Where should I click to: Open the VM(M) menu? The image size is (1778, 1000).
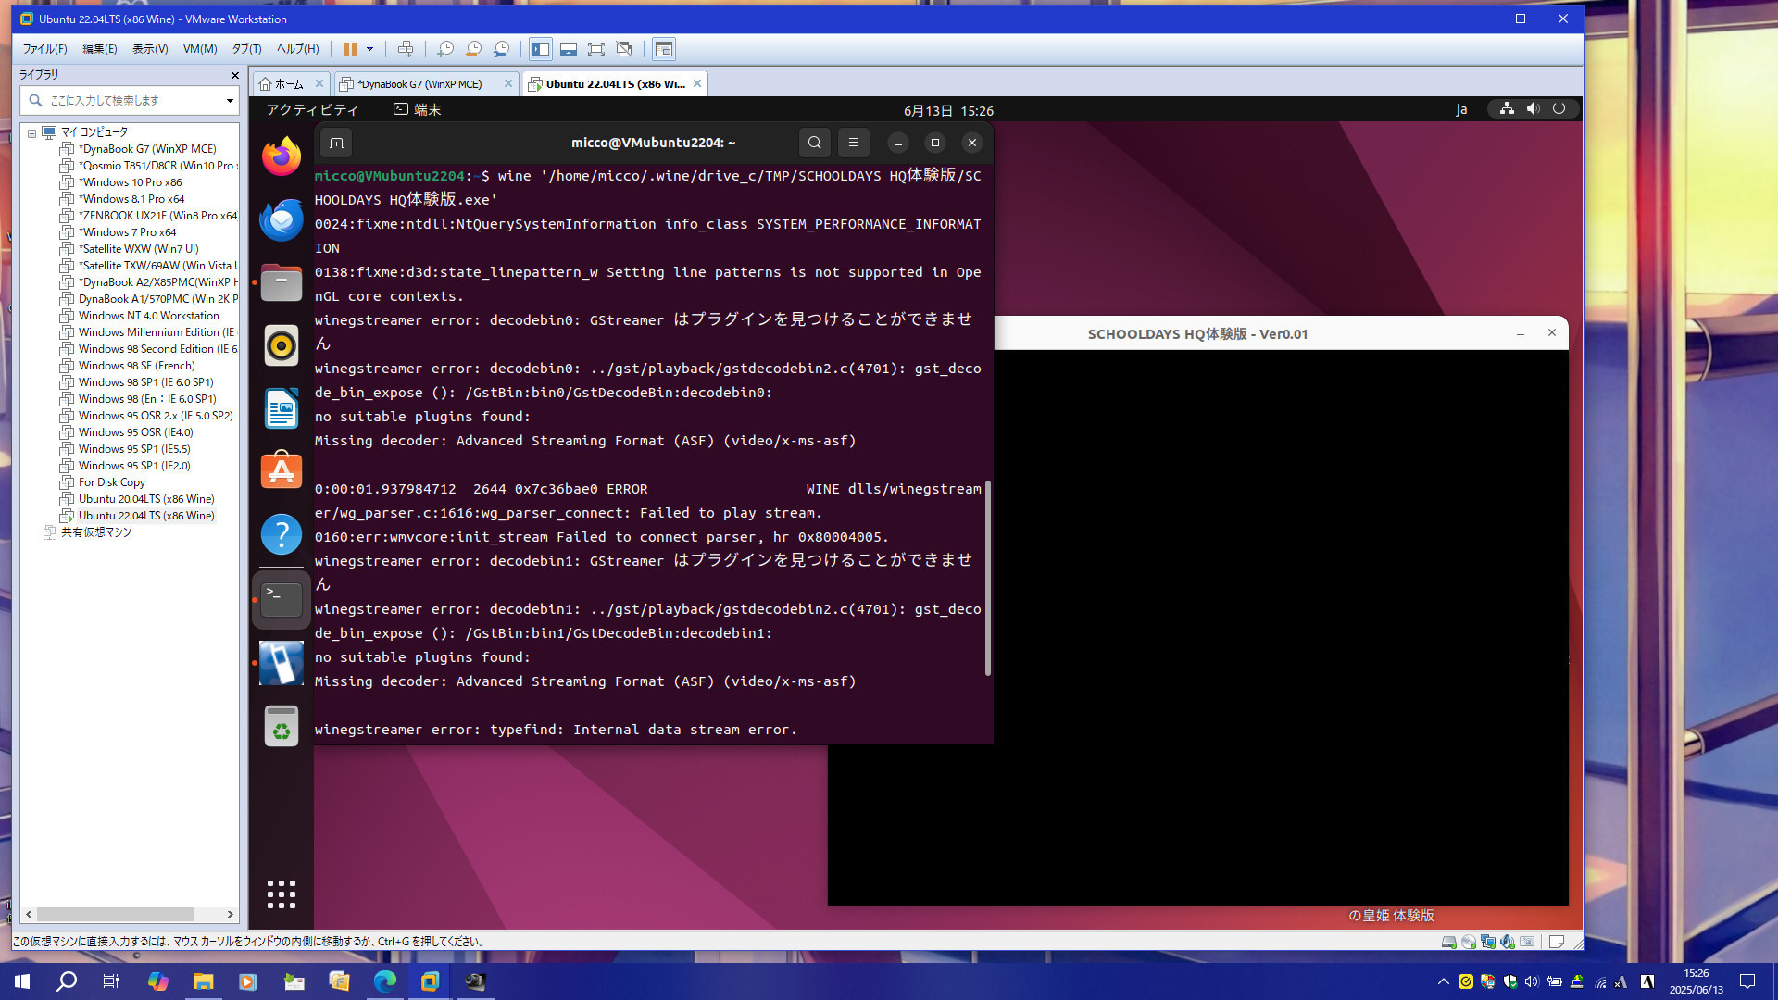pyautogui.click(x=200, y=49)
